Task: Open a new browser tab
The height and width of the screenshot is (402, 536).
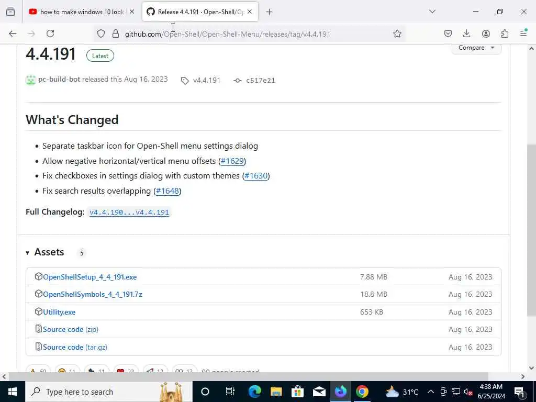Action: (270, 12)
